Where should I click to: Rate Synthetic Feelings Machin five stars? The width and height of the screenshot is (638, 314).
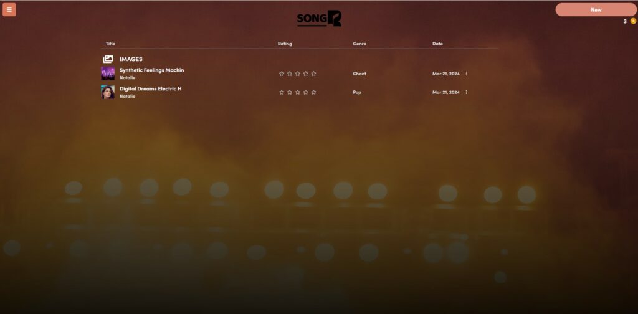point(313,74)
